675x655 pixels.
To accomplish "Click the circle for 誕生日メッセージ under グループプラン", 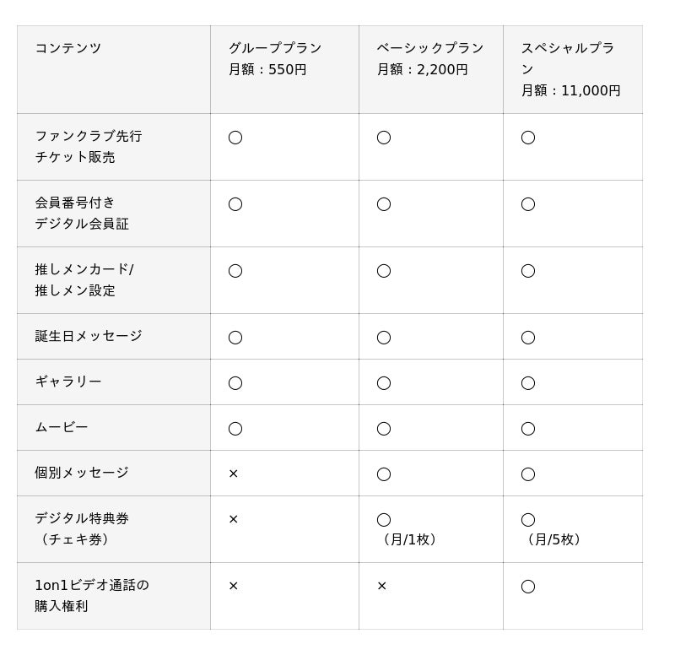I will [235, 338].
